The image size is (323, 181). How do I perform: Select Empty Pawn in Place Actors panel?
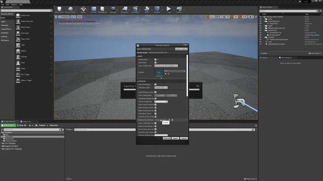click(x=26, y=27)
